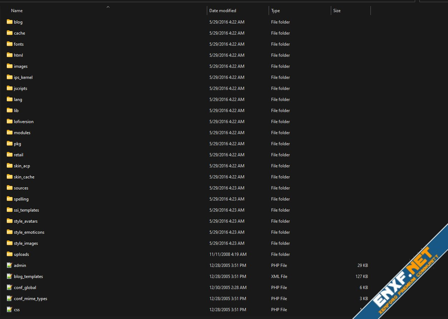Click the Type column header
Viewport: 448px width, 319px height.
(275, 11)
